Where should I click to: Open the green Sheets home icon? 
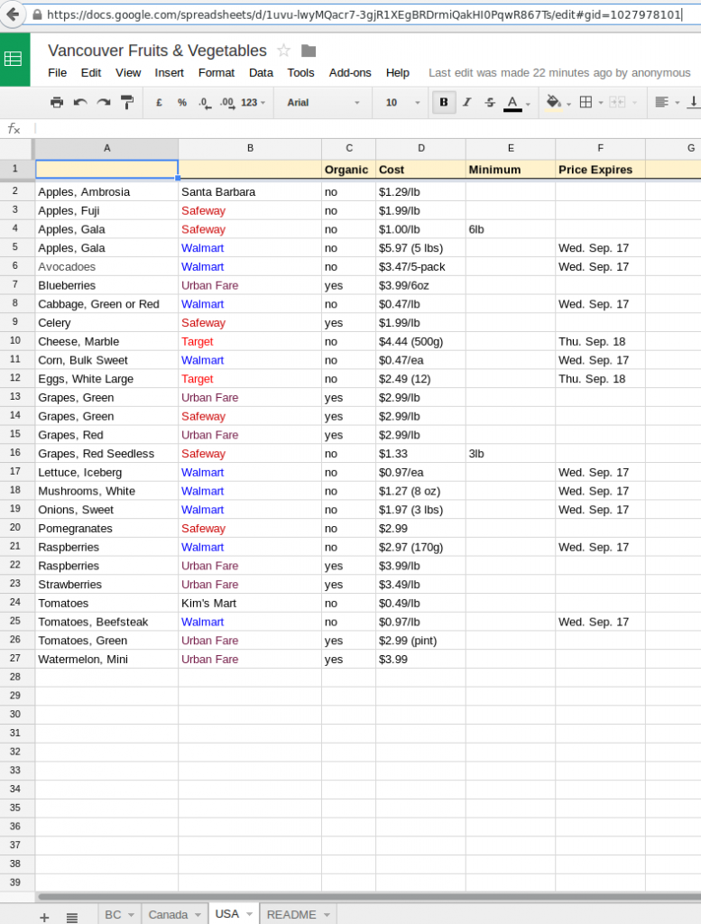13,59
